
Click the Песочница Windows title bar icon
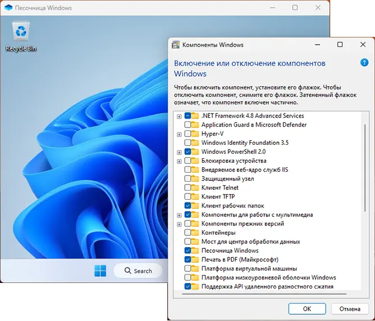[8, 8]
